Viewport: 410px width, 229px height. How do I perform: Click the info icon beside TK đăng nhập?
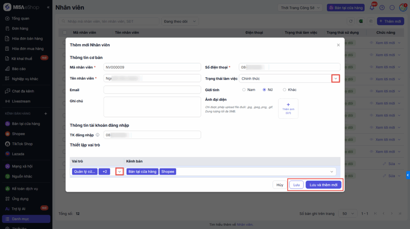[98, 135]
